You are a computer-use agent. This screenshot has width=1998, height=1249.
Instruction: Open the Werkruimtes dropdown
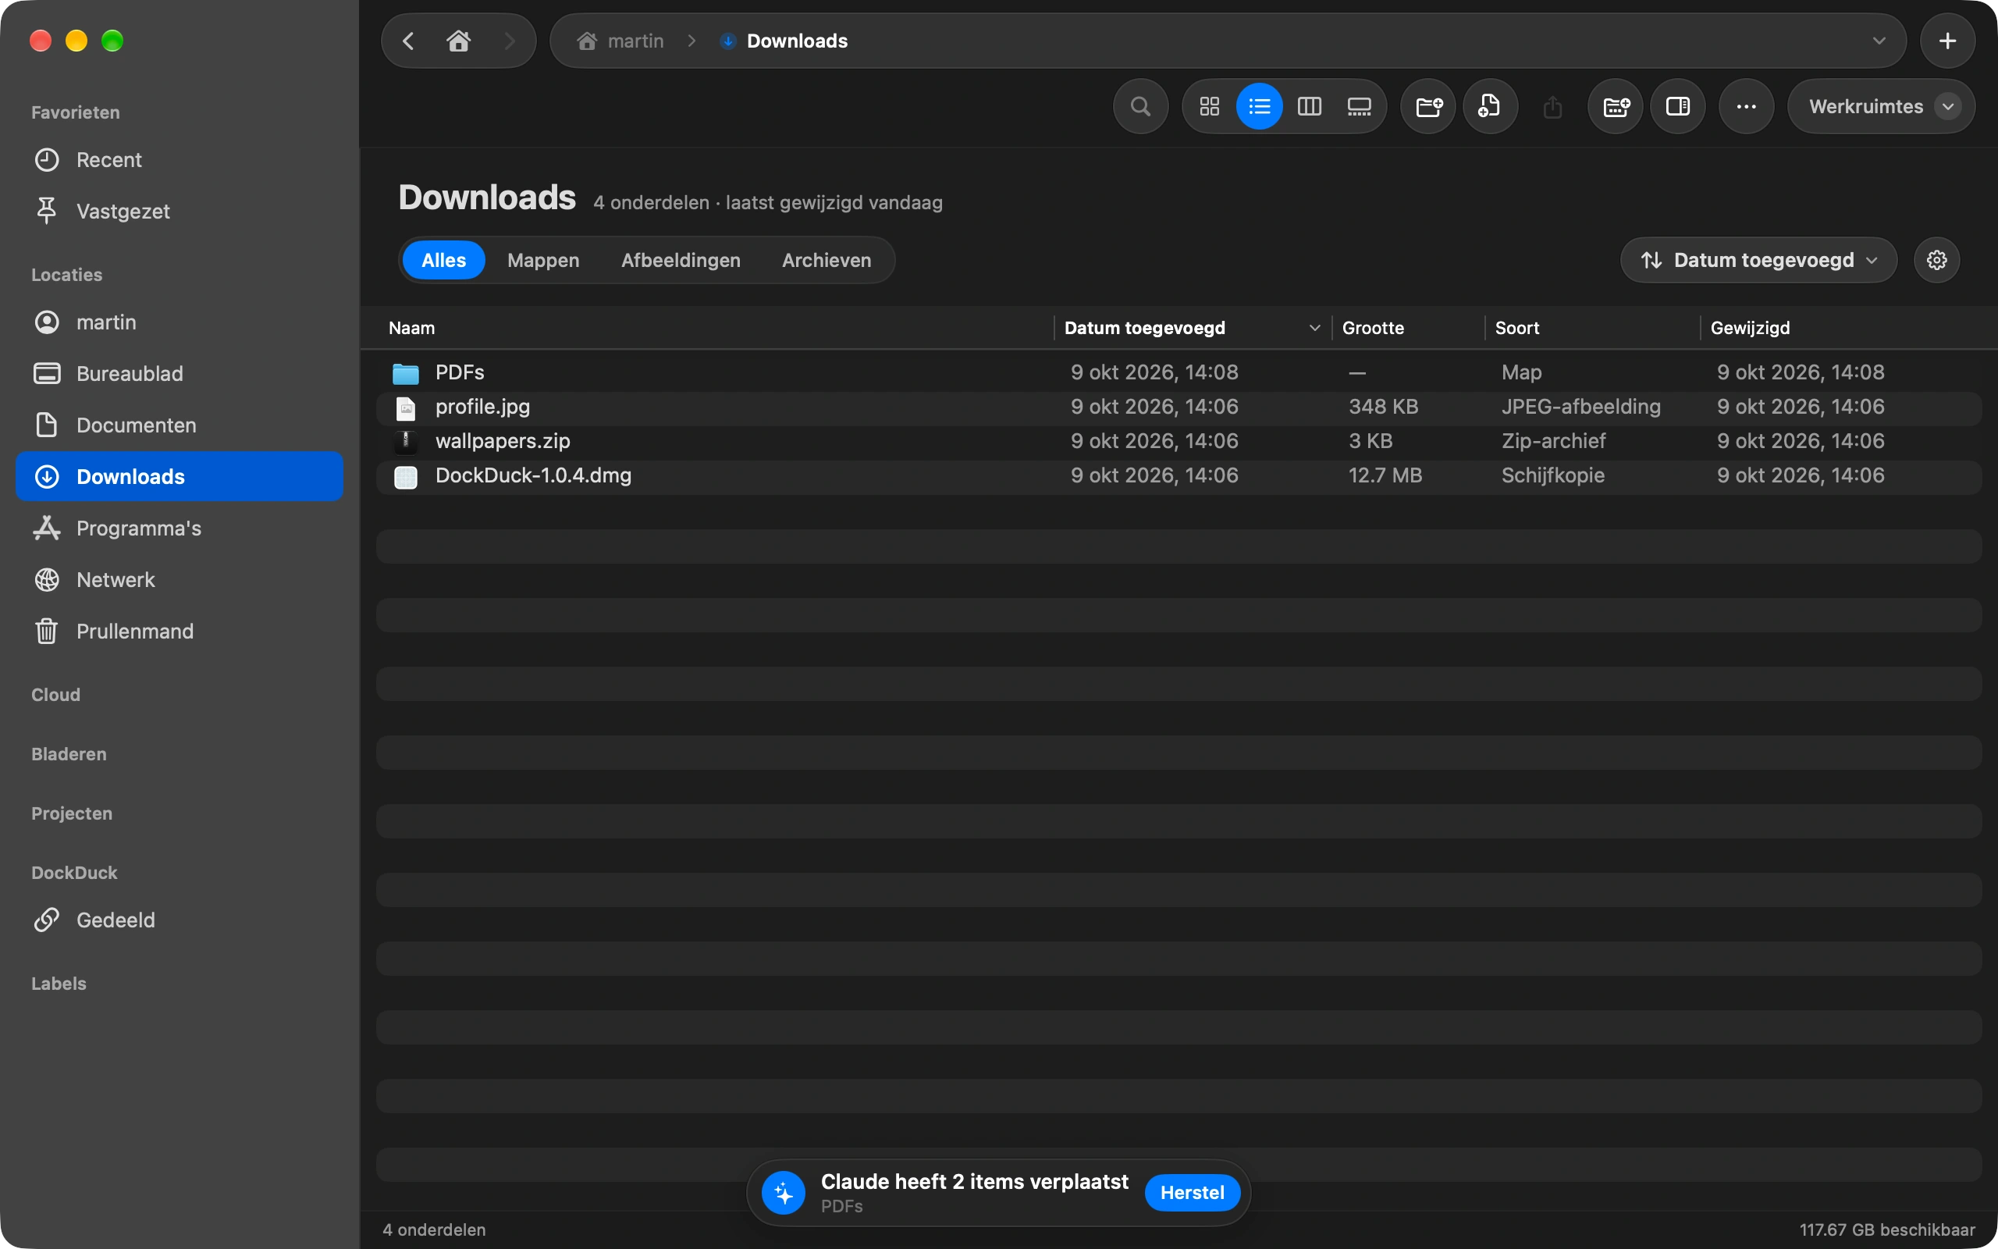[1882, 107]
